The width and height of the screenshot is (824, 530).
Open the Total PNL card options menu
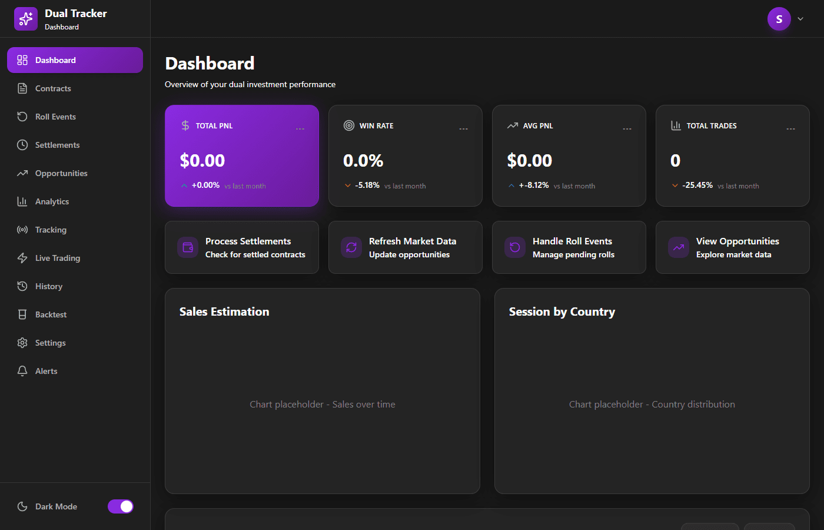tap(300, 128)
